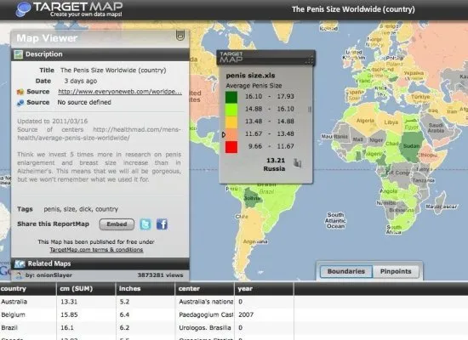Collapse the Map Viewer panel with its minimize icon
Viewport: 468px width, 340px height.
click(x=180, y=35)
